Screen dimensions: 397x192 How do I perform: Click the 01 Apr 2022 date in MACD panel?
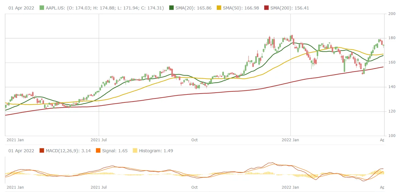coord(21,151)
